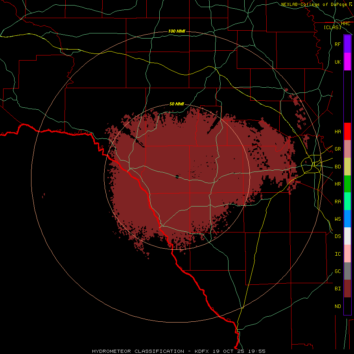
Task: Click the UK magenta legend swatch
Action: pyautogui.click(x=347, y=62)
